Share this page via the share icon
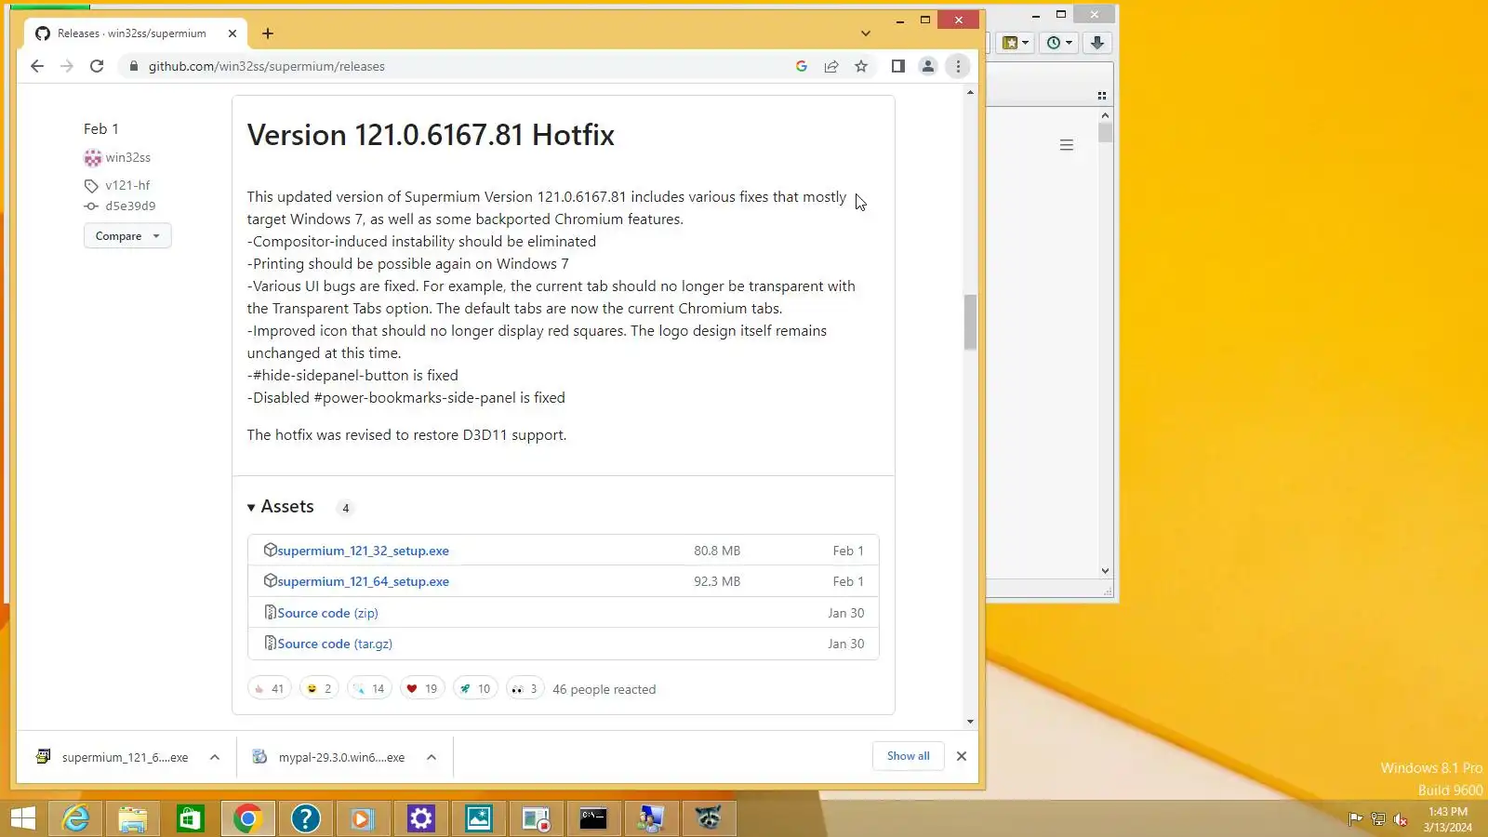Screen dimensions: 1488x837 [831, 66]
